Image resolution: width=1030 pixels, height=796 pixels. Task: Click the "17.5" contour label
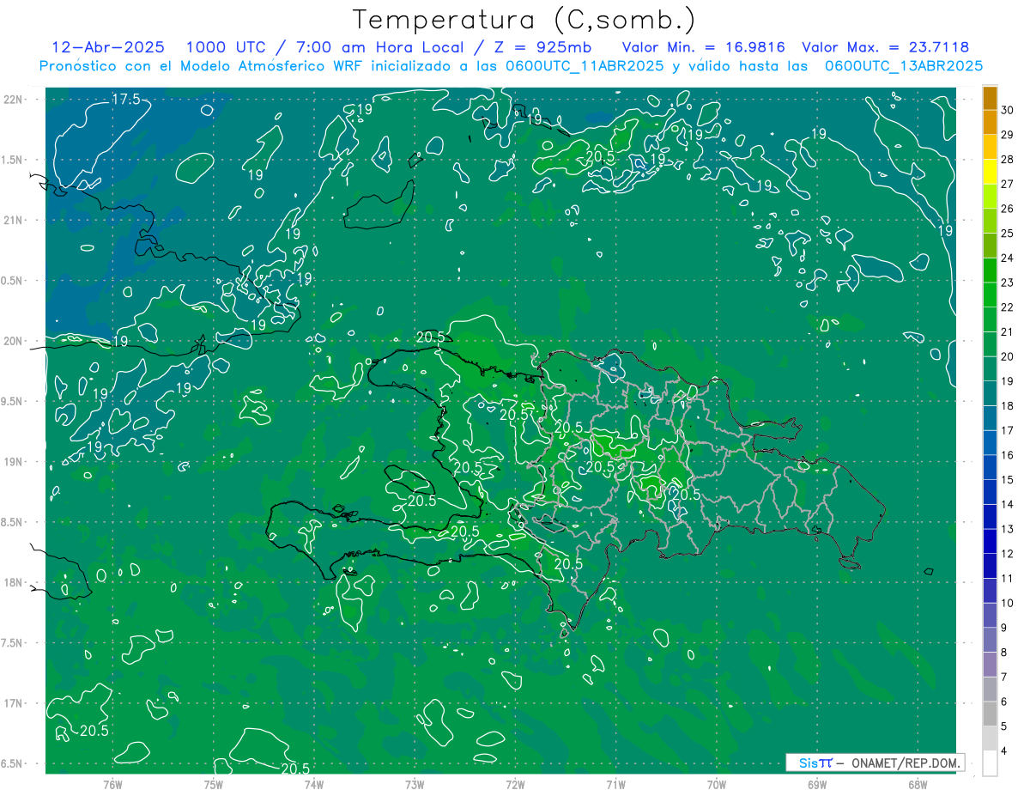pyautogui.click(x=126, y=100)
